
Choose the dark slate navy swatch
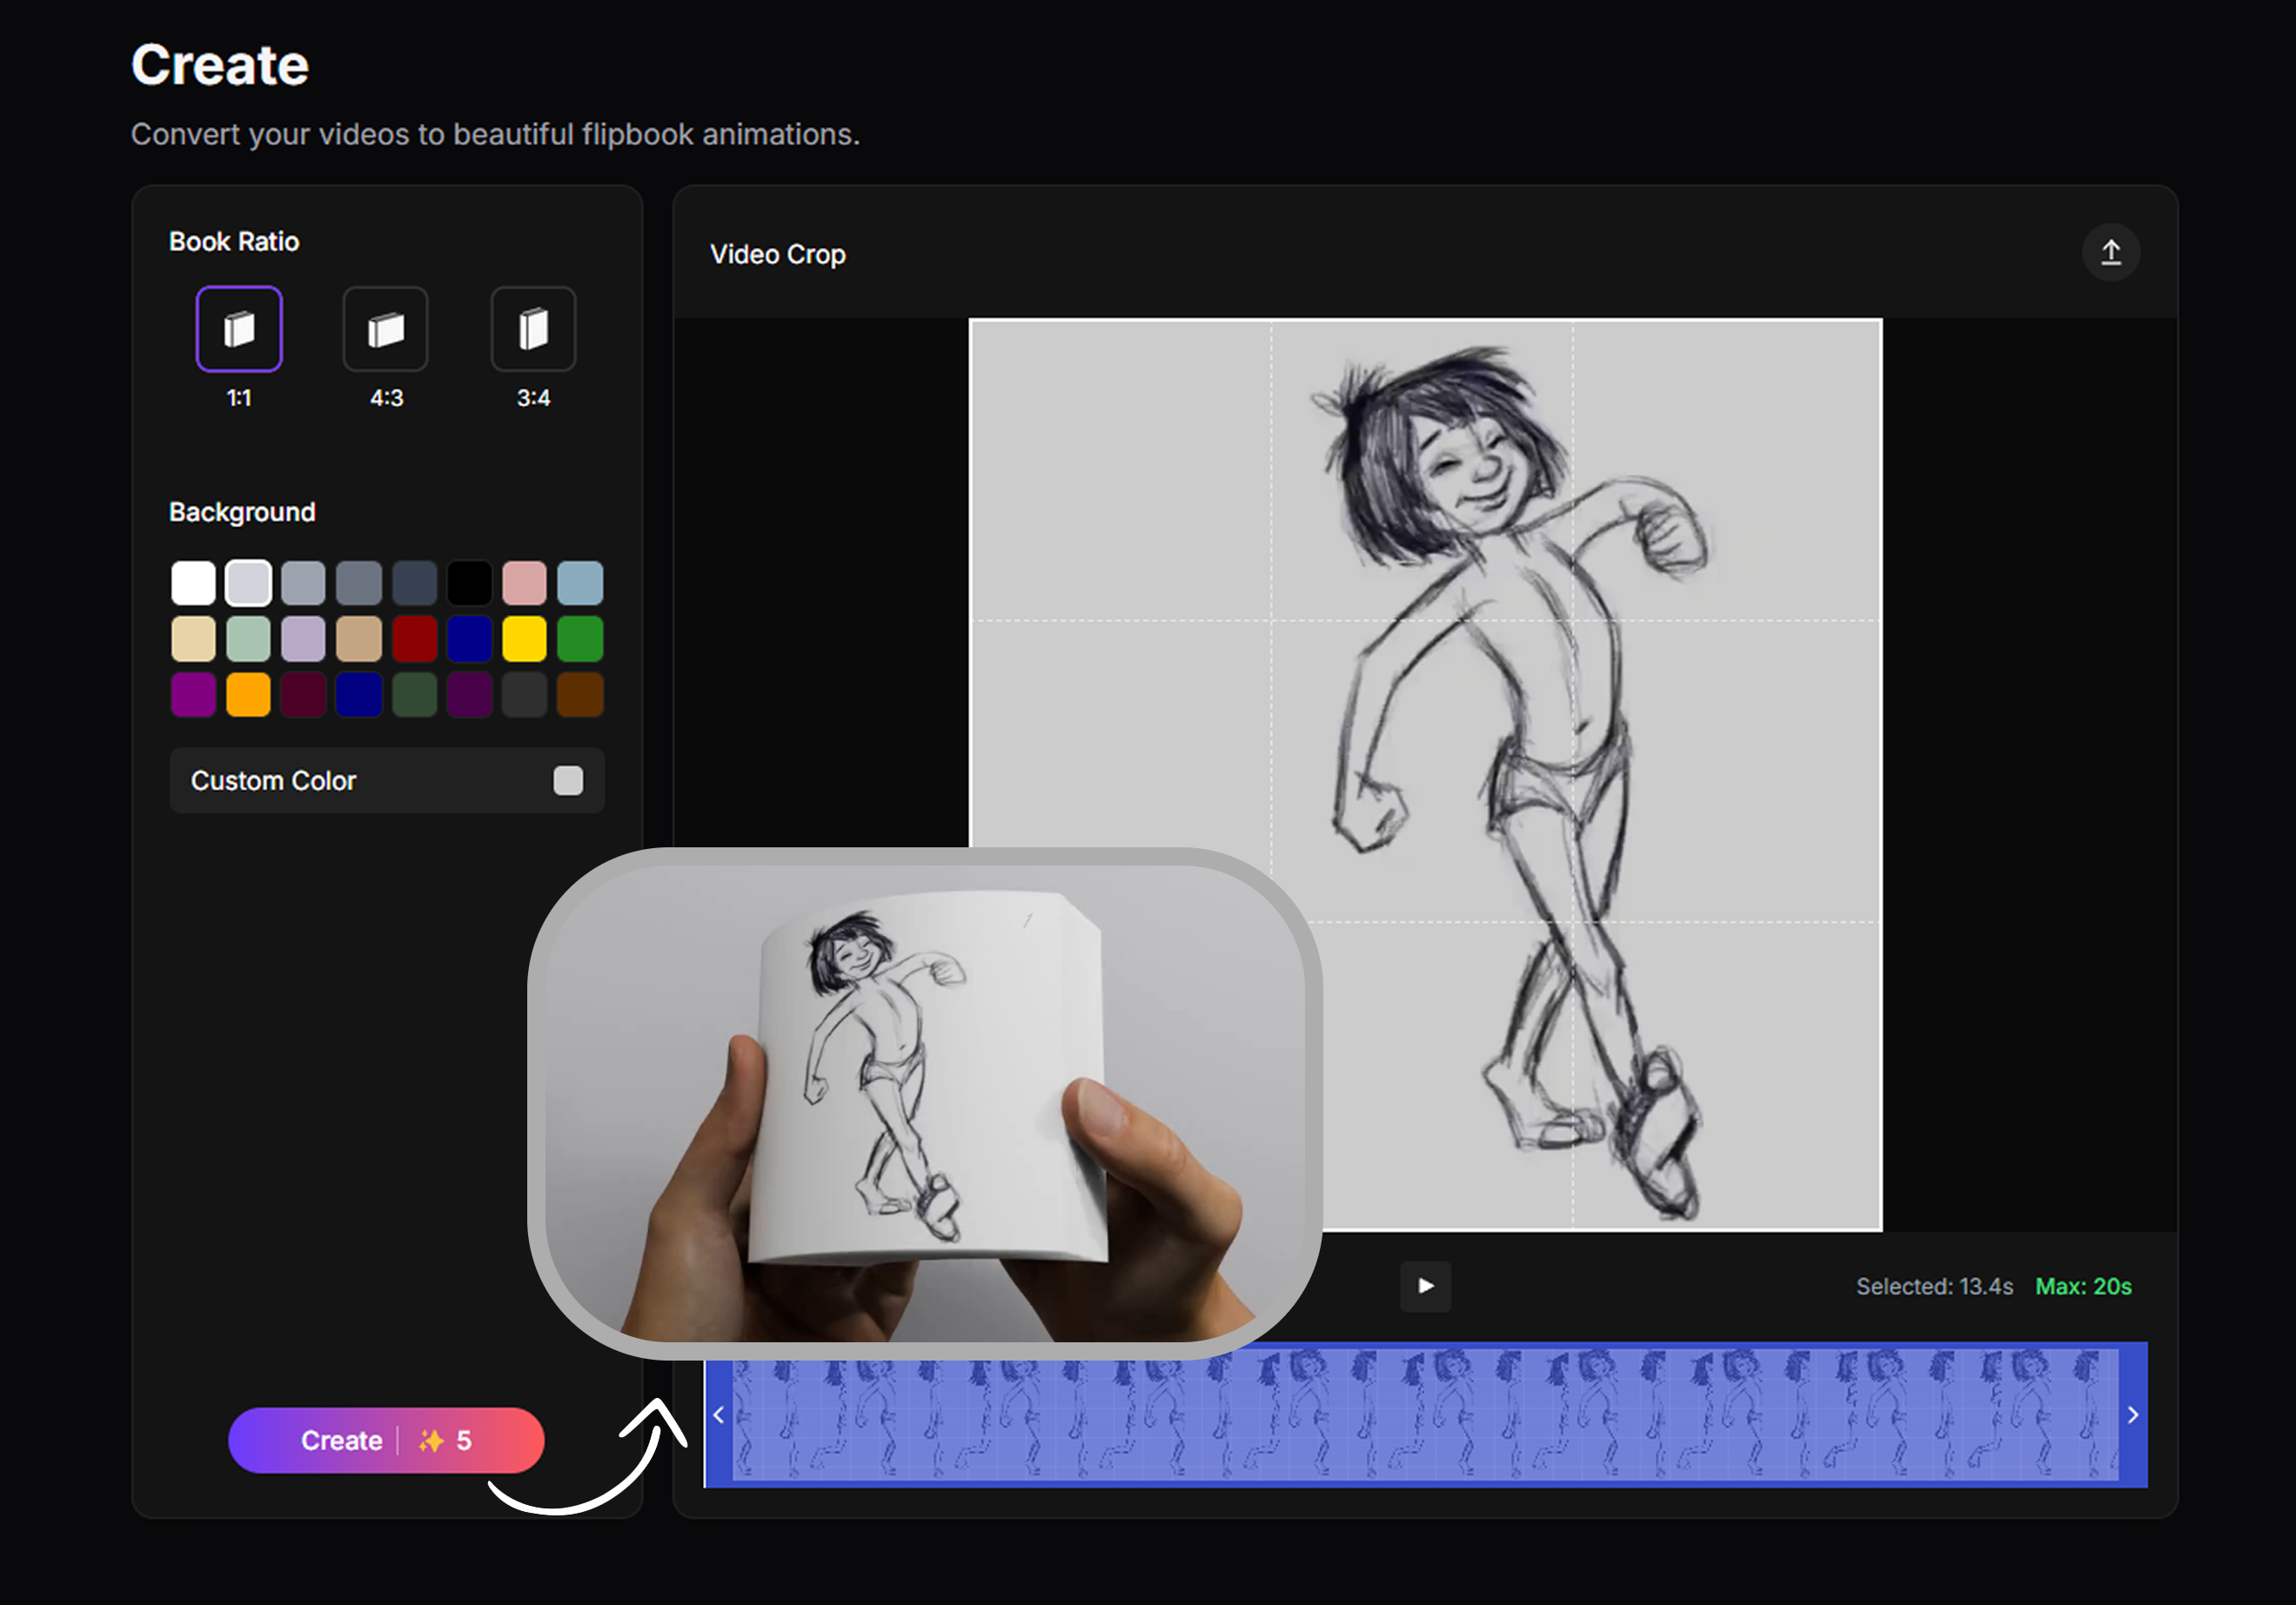click(x=414, y=583)
